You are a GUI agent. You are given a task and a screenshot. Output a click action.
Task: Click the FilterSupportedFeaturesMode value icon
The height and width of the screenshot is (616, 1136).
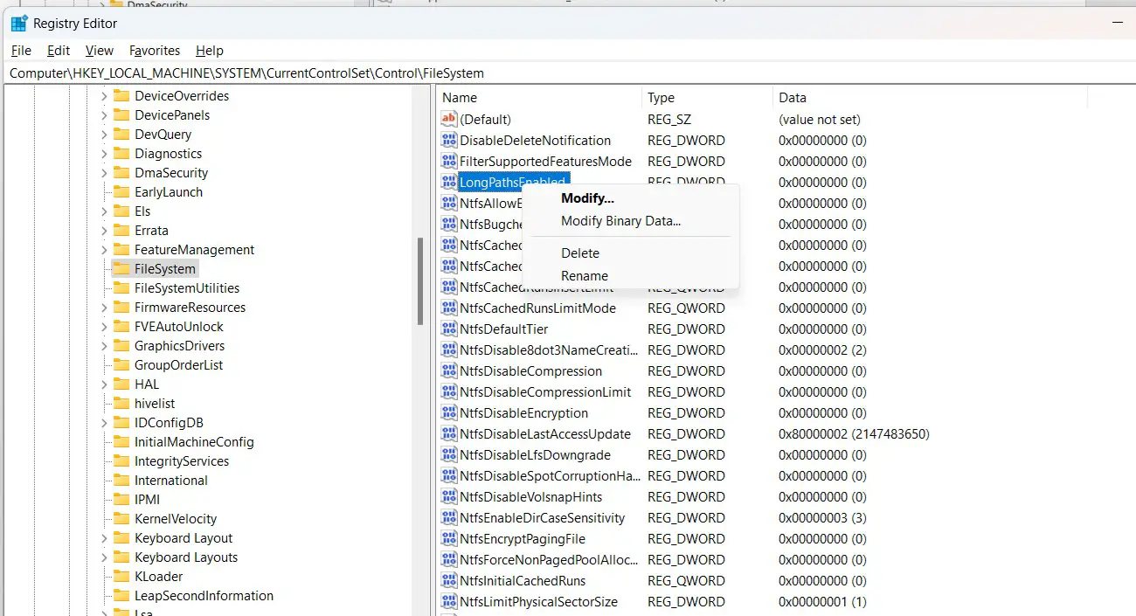point(449,161)
